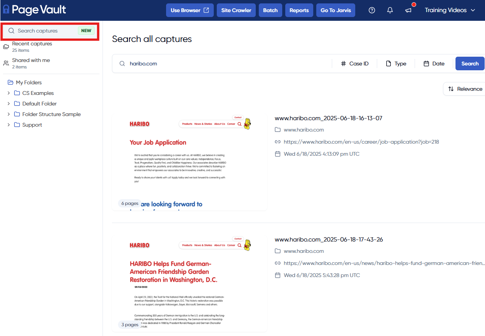Click the CS Examples folder icon
Viewport: 485px width, 336px height.
click(17, 93)
